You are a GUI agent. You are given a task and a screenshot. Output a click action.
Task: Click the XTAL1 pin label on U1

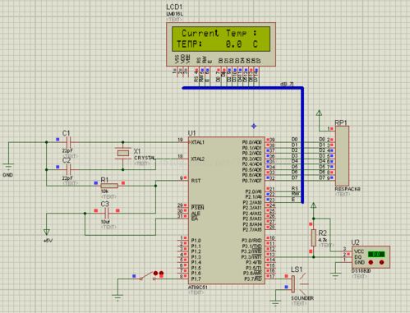(x=198, y=142)
